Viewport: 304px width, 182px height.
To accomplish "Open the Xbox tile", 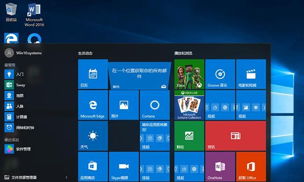I will point(189,74).
